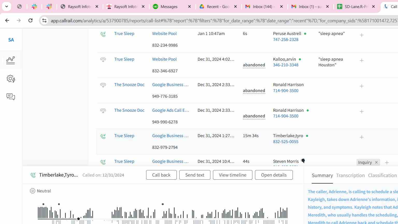398x224 pixels.
Task: Click answered-call icon for Peruse Austrell row
Action: point(103,34)
